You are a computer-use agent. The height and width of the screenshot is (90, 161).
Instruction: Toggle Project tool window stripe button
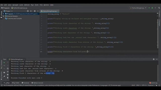click(x=1, y=14)
